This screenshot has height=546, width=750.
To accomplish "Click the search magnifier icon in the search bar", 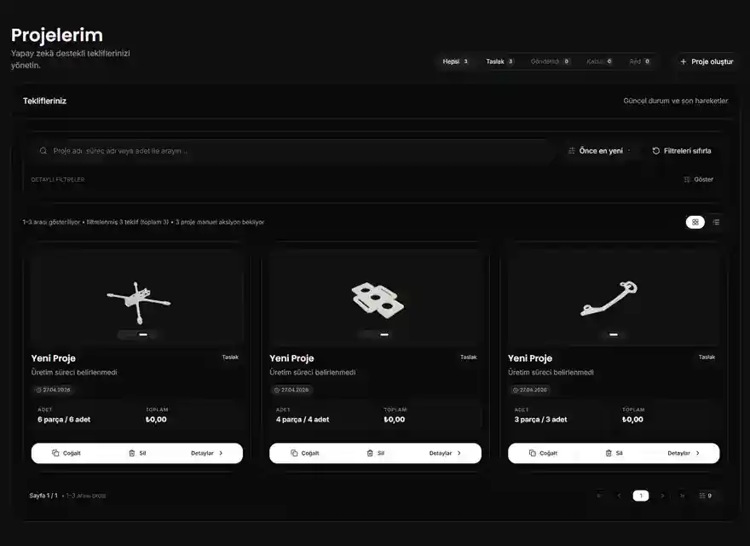I will [x=43, y=151].
